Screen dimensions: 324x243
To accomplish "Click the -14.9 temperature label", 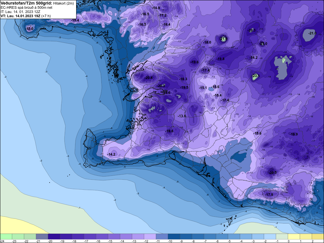I will (156, 8).
